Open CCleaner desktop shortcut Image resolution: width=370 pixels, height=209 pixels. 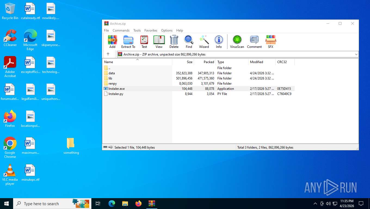[x=10, y=38]
